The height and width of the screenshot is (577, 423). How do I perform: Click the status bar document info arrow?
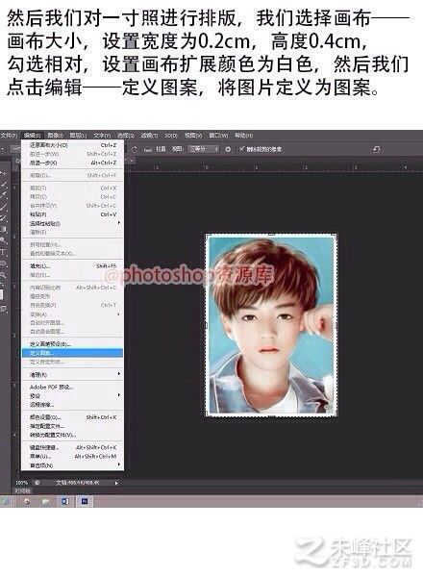pos(116,483)
